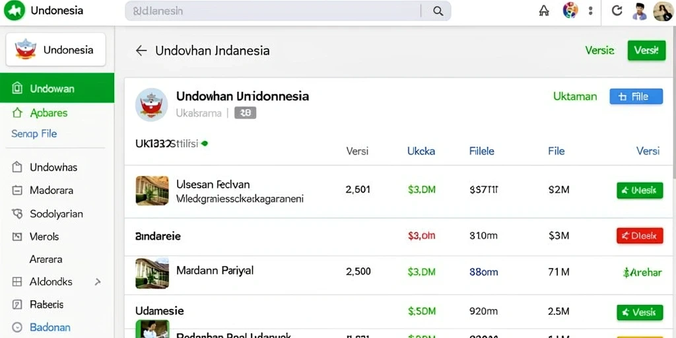Image resolution: width=676 pixels, height=338 pixels.
Task: Click the Sodolyarian icon in sidebar
Action: [17, 213]
